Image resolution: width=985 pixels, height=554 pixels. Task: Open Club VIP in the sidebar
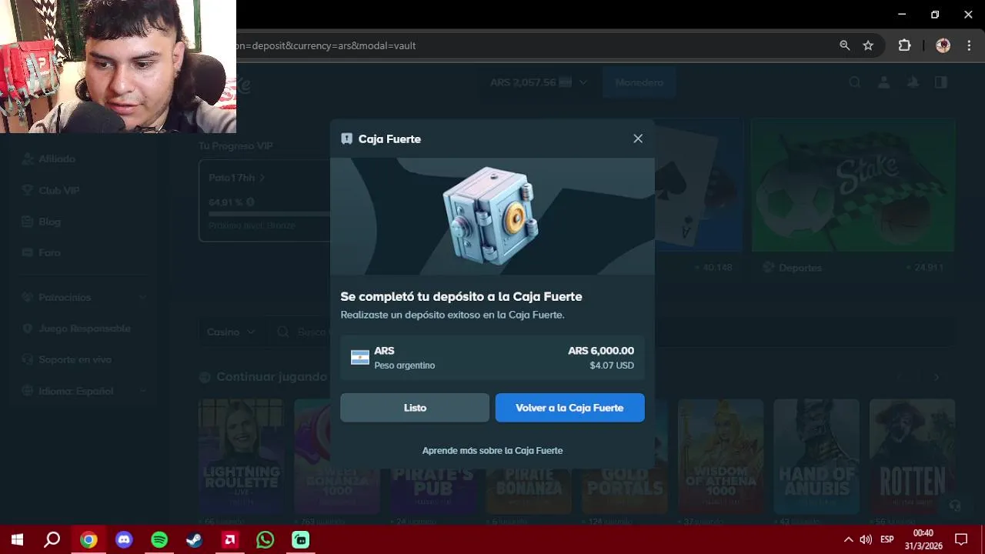pyautogui.click(x=59, y=190)
